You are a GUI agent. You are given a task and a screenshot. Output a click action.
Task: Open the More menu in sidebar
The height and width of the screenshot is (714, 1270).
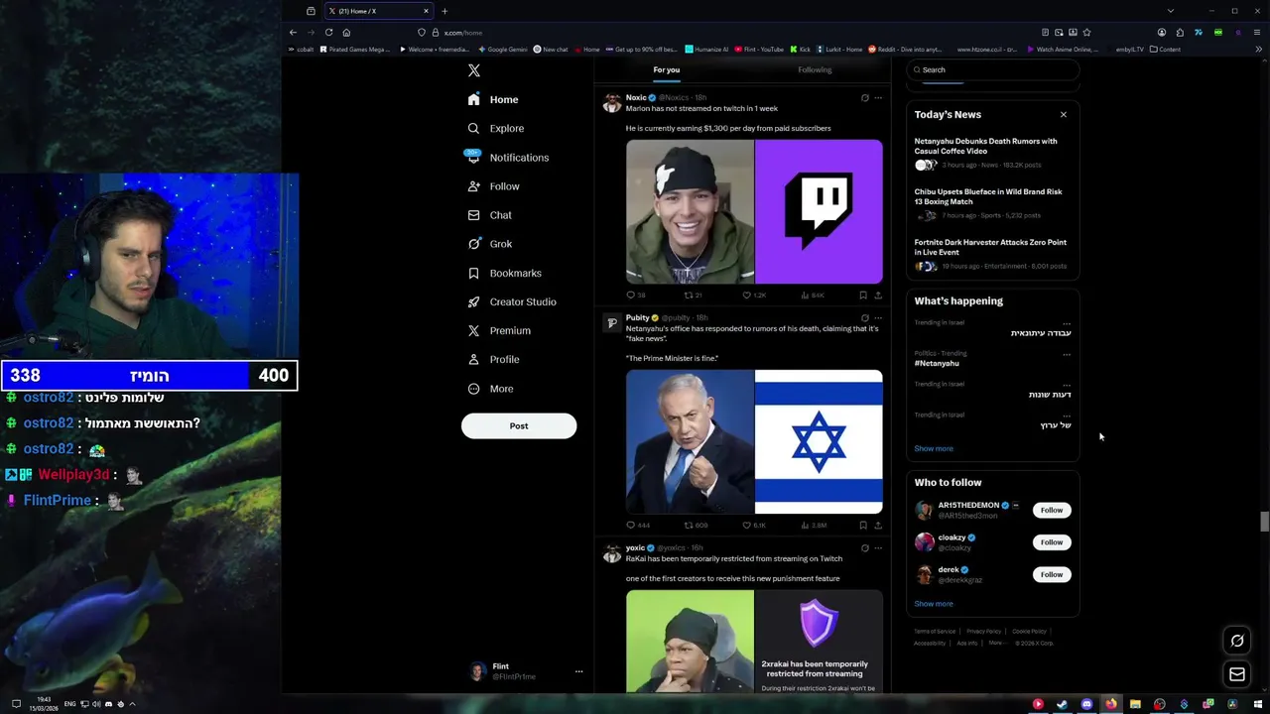pos(490,389)
